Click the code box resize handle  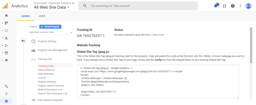[x=238, y=97]
